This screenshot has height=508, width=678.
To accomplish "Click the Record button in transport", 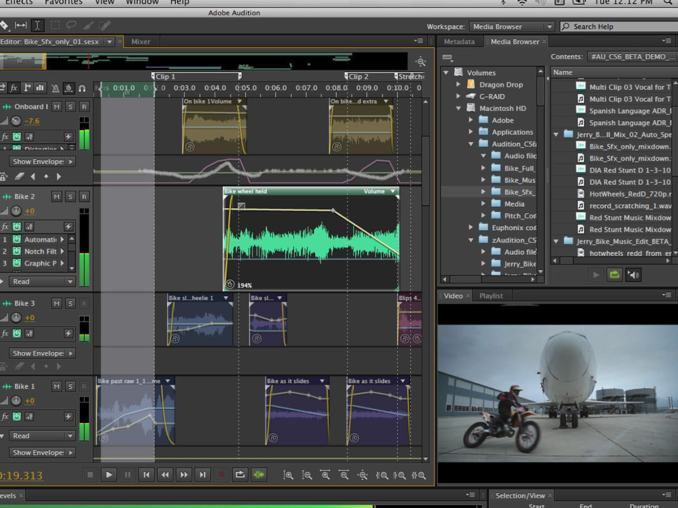I will pos(221,475).
